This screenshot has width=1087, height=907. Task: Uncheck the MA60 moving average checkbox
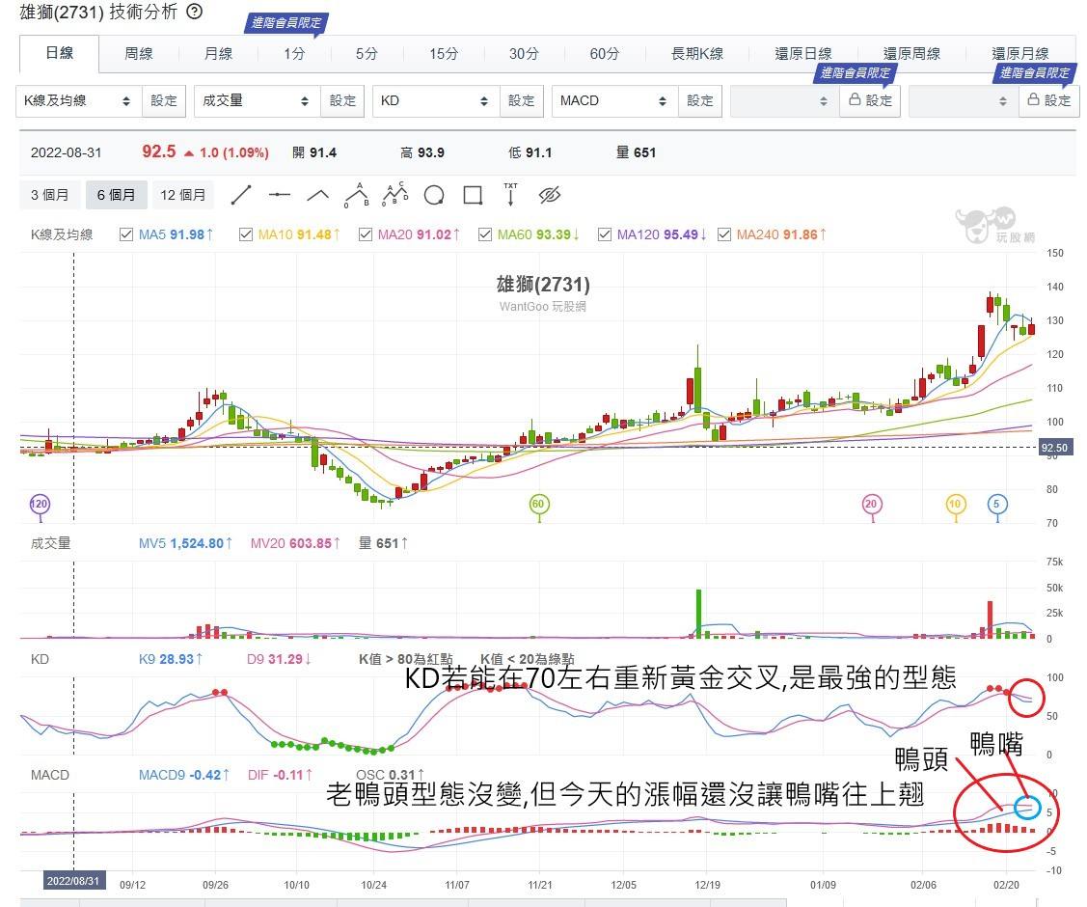pyautogui.click(x=485, y=234)
